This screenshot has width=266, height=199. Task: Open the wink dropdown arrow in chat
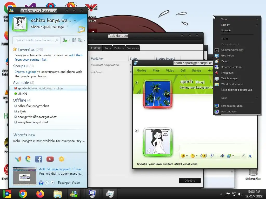[197, 156]
